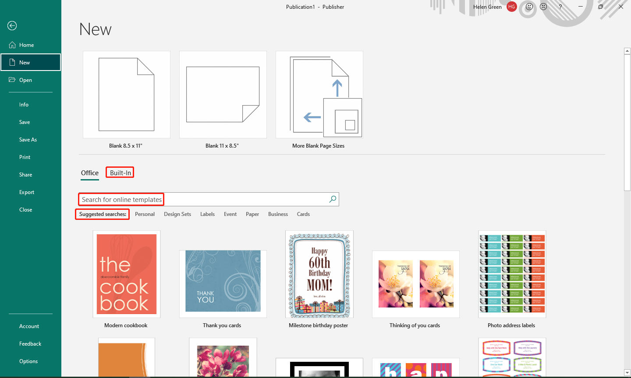The width and height of the screenshot is (631, 378).
Task: Create a Blank 8.5 x 11" publication
Action: (x=127, y=95)
